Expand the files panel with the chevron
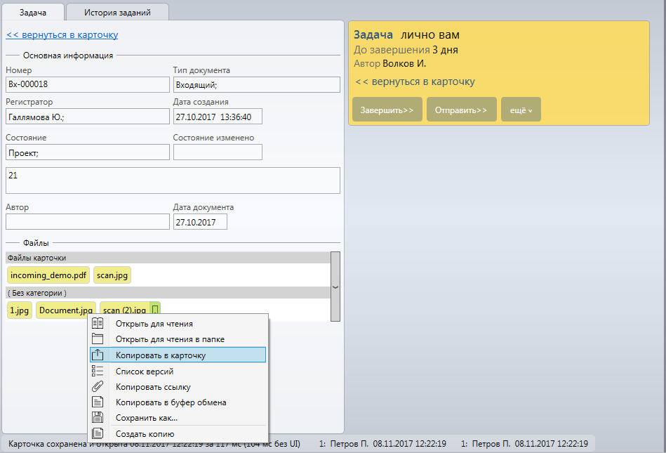The height and width of the screenshot is (453, 666). (335, 287)
